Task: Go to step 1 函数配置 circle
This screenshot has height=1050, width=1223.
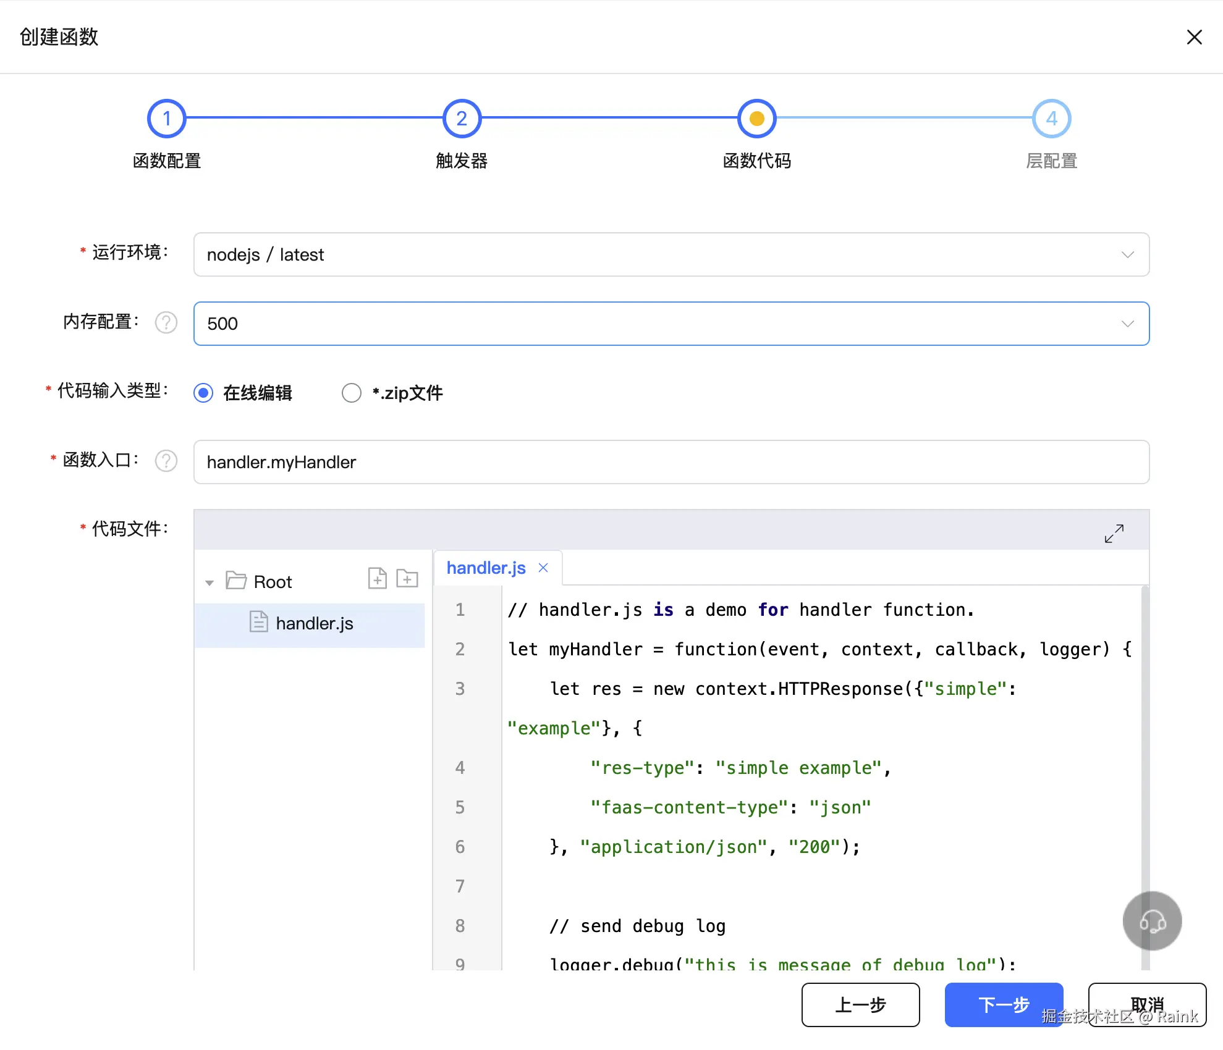Action: pyautogui.click(x=166, y=119)
